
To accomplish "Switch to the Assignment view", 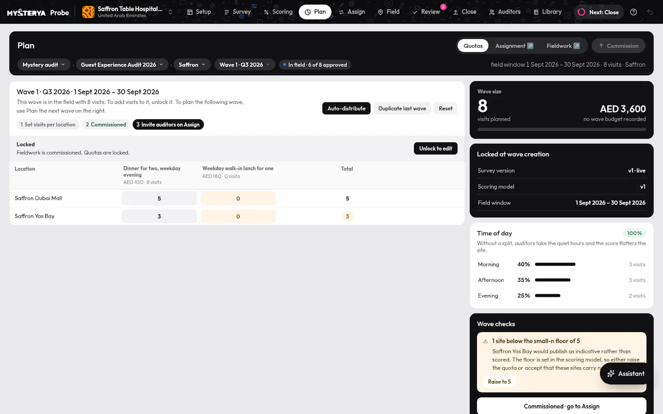I will [514, 46].
